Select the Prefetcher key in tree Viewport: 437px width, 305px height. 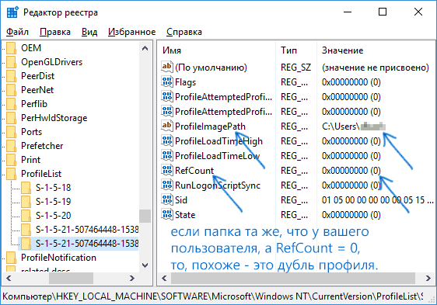click(42, 146)
